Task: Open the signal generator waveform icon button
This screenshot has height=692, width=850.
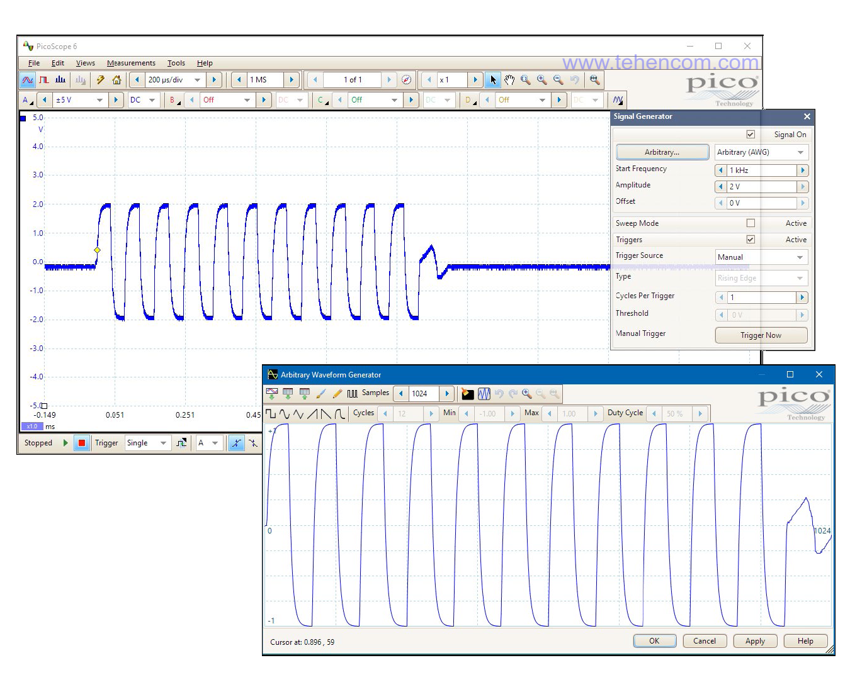Action: (618, 100)
